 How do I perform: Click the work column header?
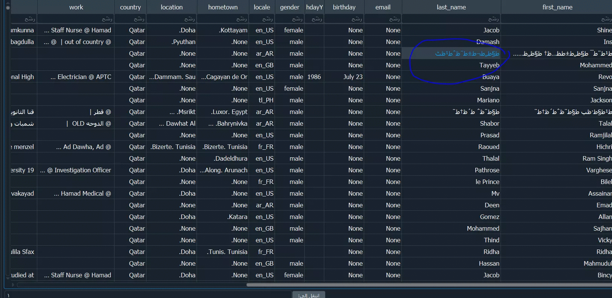click(x=76, y=7)
